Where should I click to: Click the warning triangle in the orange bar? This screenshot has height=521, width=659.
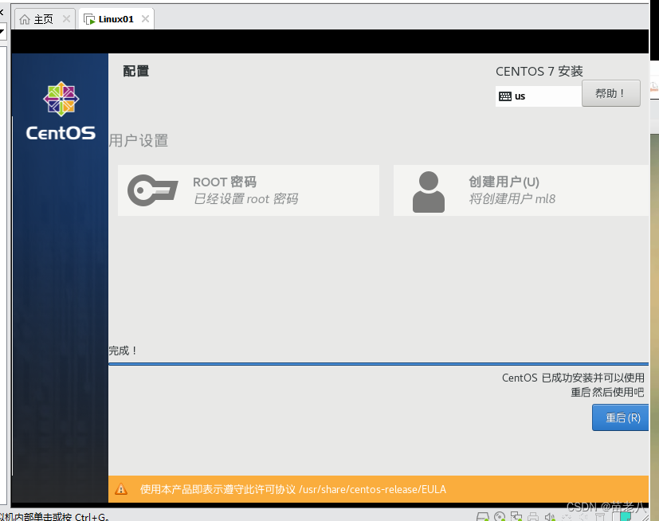[x=121, y=489]
